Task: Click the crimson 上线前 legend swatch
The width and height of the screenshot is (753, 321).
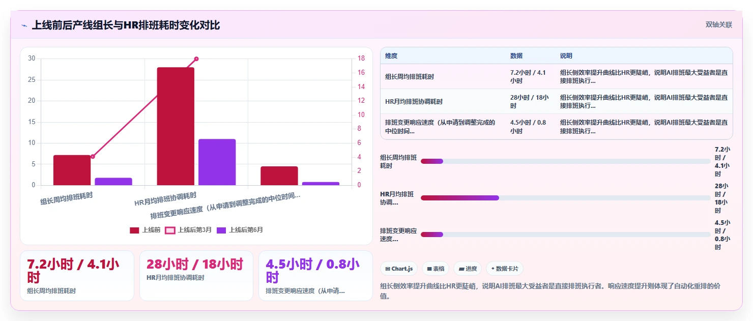Action: pyautogui.click(x=134, y=230)
